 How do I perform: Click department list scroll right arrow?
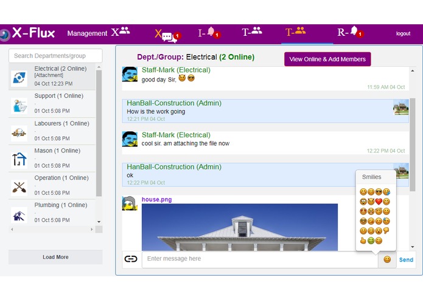(92, 229)
